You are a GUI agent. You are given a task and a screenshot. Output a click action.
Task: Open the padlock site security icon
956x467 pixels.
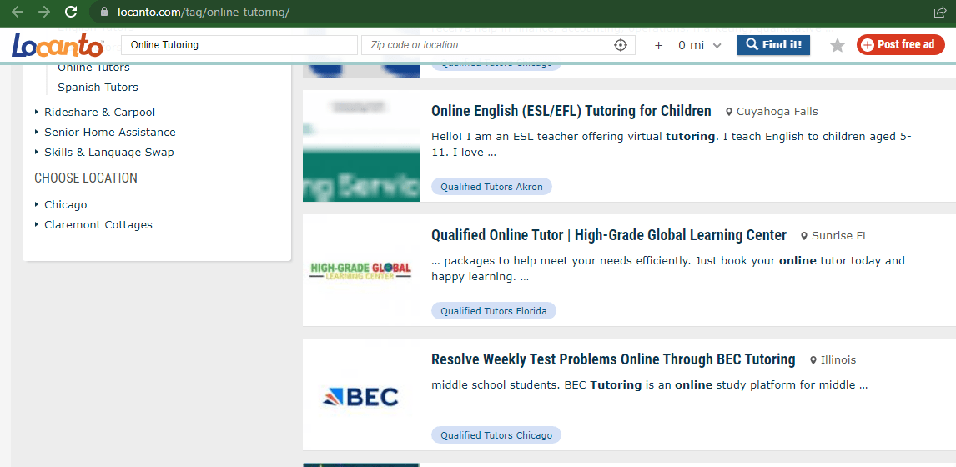103,13
